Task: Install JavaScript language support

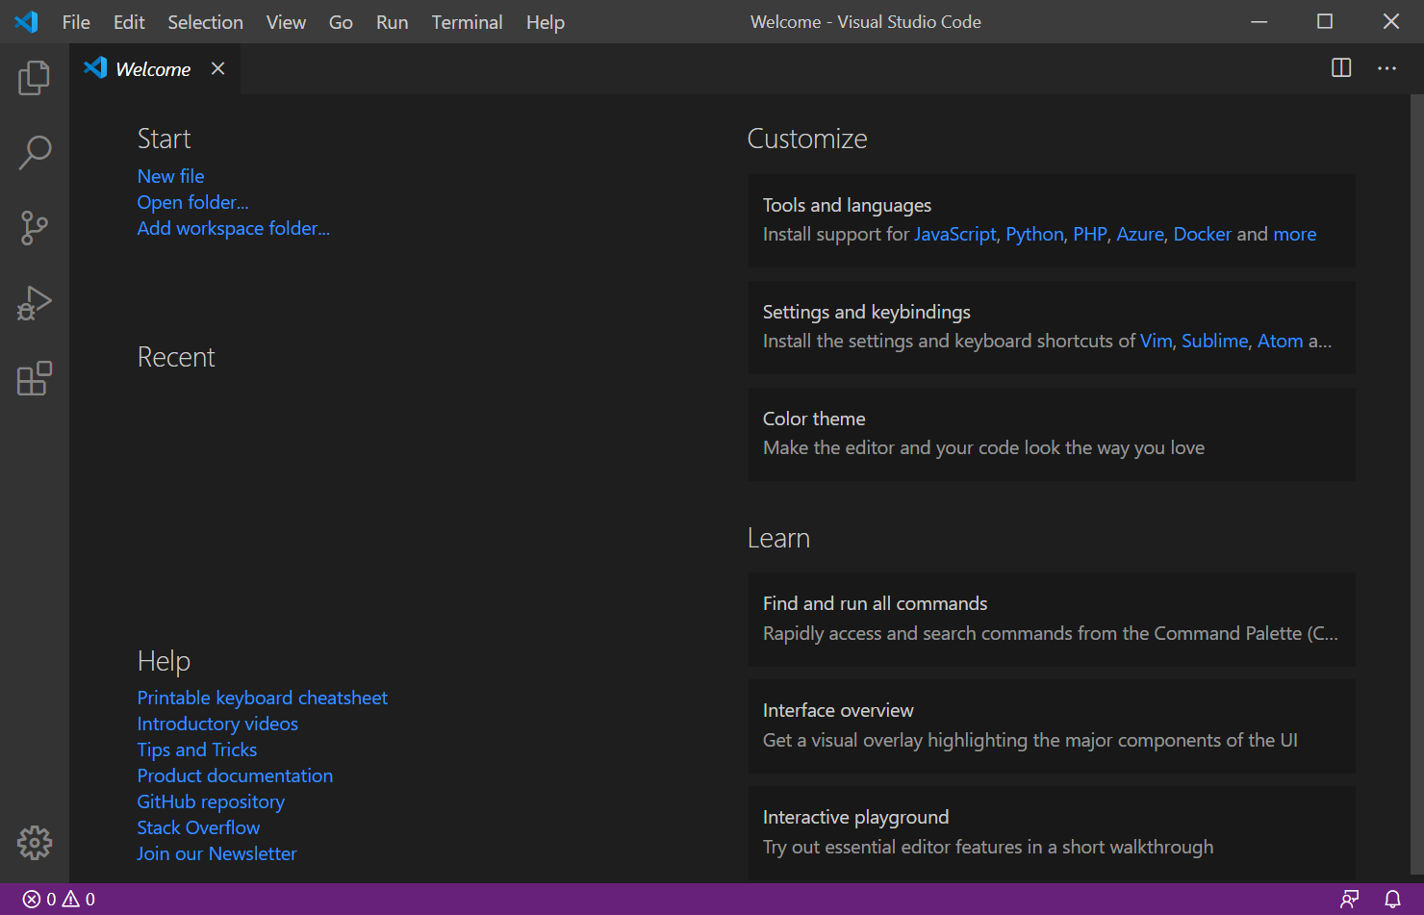Action: (x=954, y=234)
